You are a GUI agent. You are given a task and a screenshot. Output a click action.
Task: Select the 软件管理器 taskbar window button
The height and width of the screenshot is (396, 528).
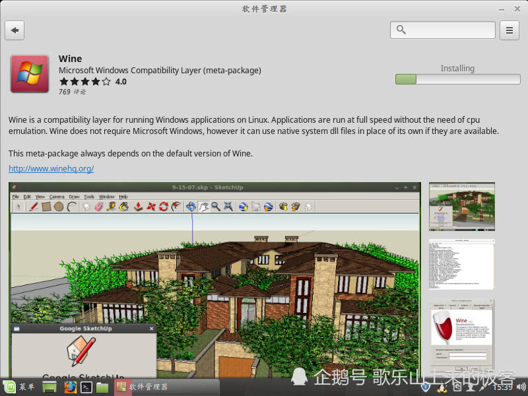click(167, 387)
